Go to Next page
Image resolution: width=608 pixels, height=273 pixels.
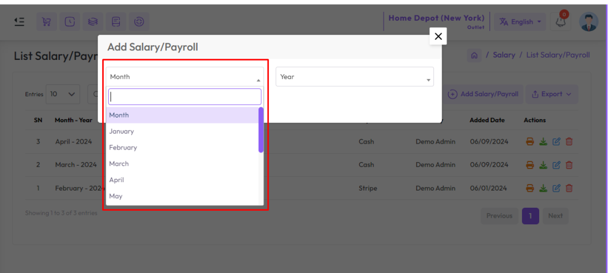(555, 216)
